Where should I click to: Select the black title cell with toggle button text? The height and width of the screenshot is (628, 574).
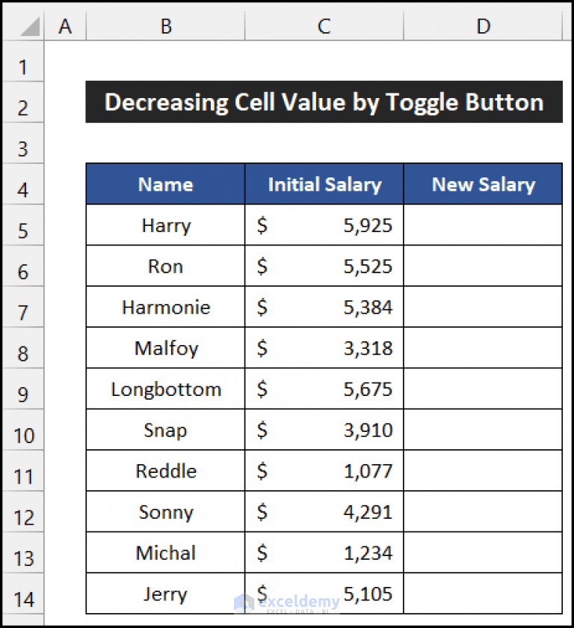tap(324, 102)
